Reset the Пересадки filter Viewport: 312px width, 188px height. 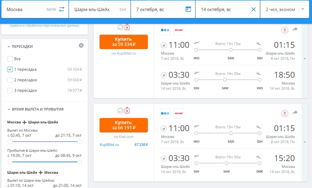tap(81, 46)
